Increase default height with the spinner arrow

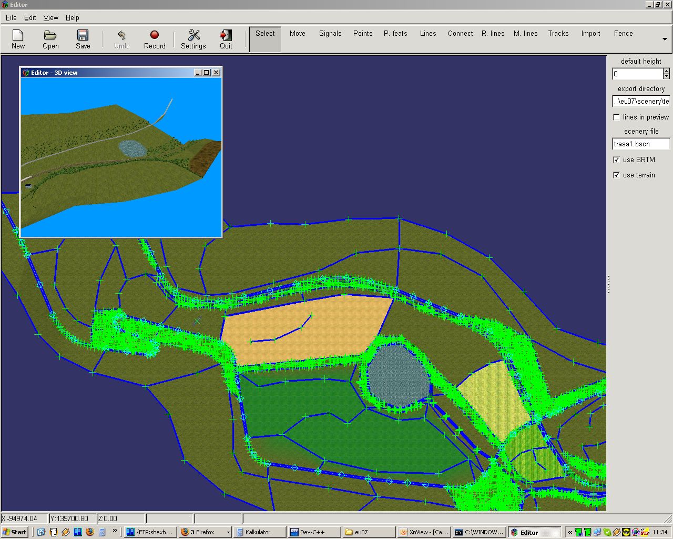667,71
